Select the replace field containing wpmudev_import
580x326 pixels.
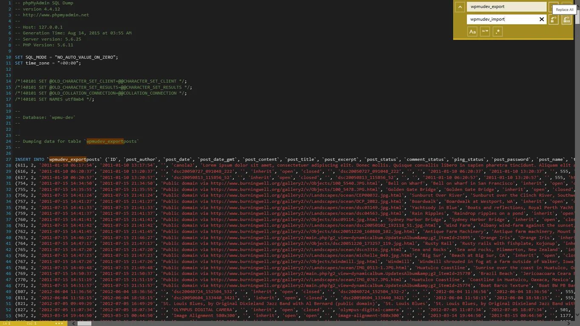(502, 19)
